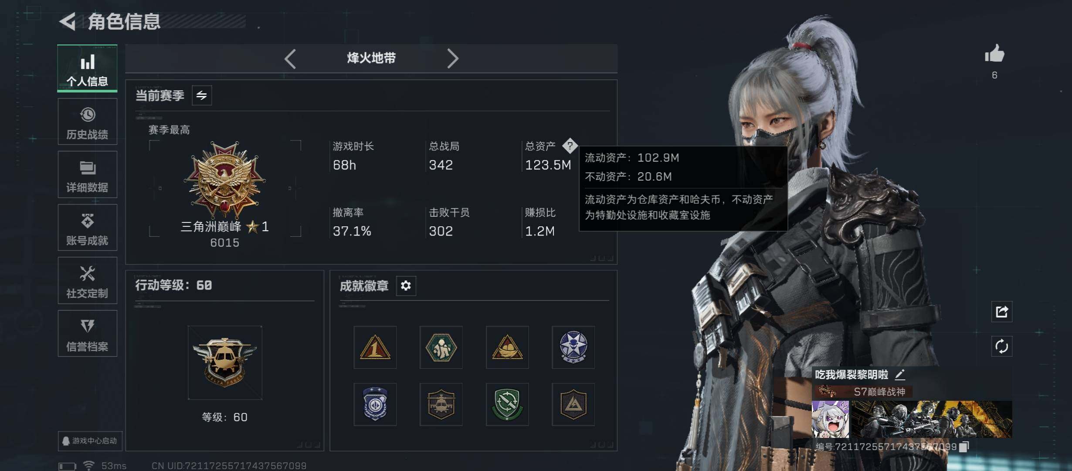Select the red triangle number 1 badge

pos(375,348)
